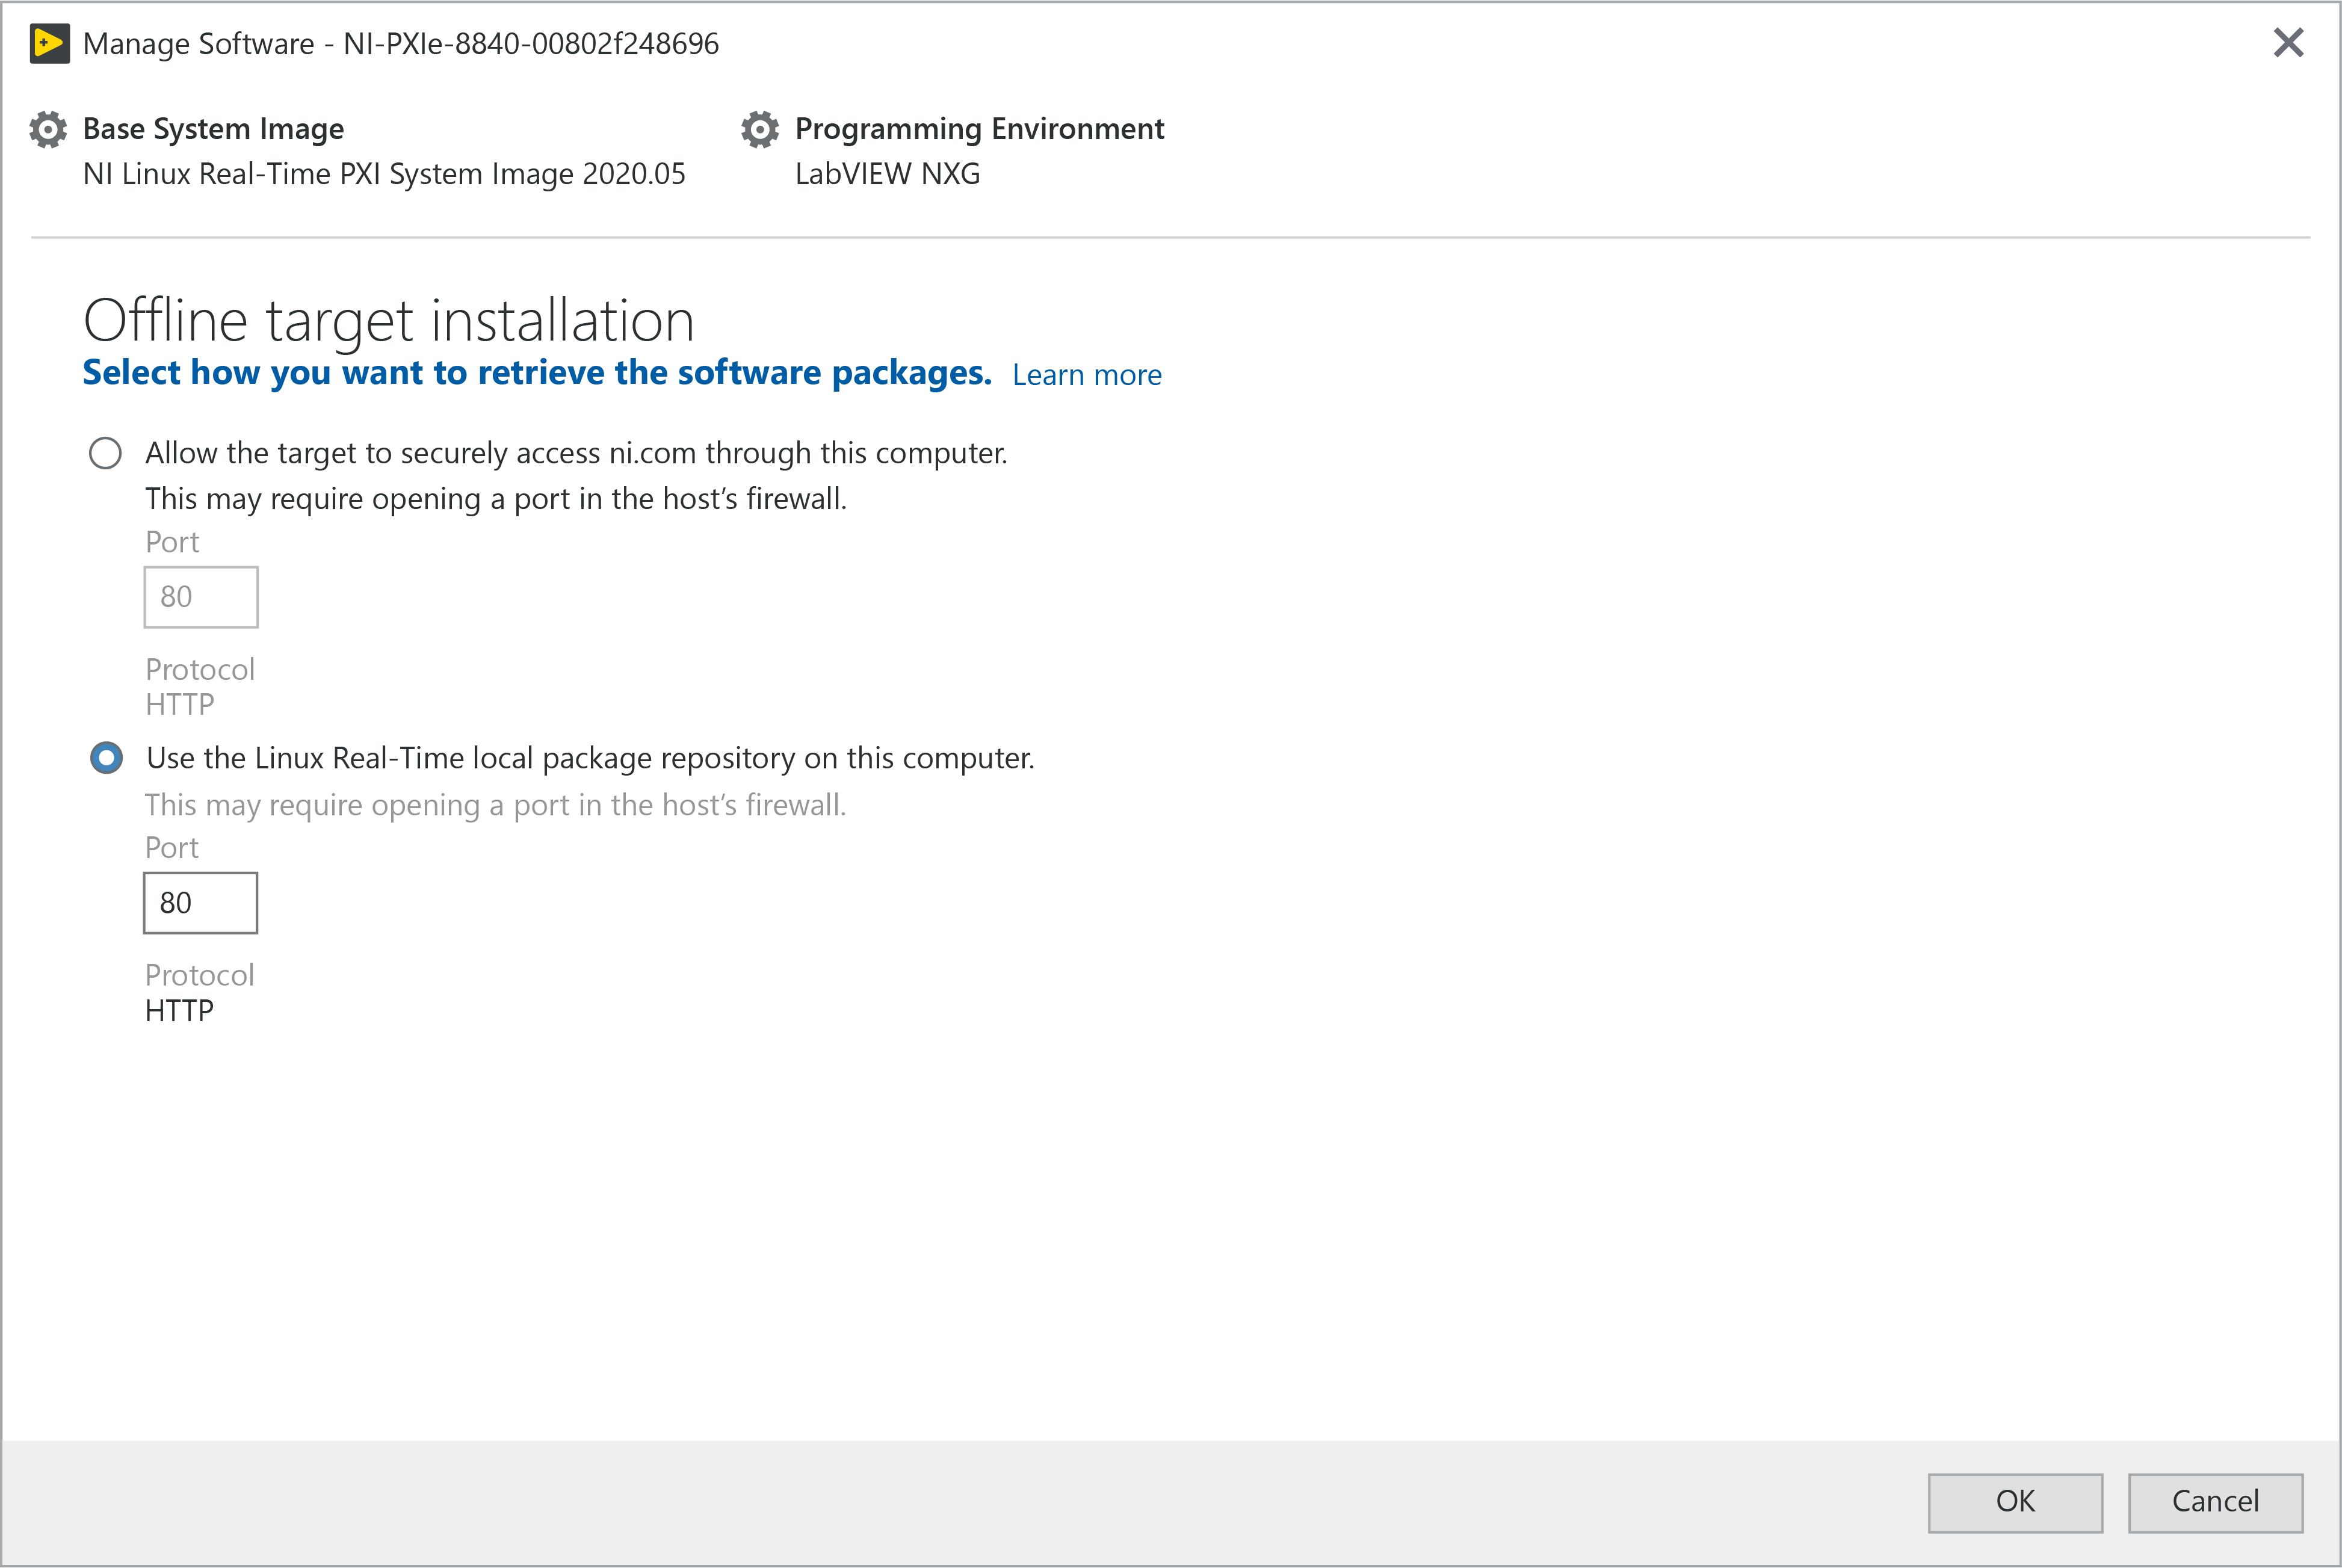Click the disabled Port field under ni.com option
This screenshot has width=2342, height=1568.
coord(200,597)
